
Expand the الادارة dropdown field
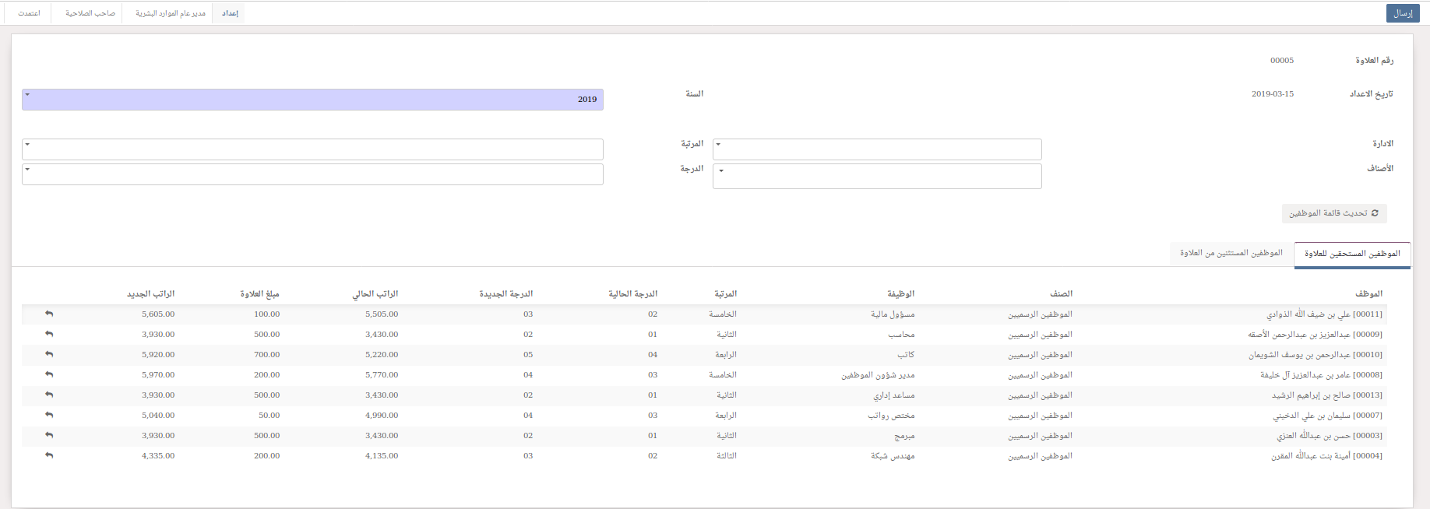point(877,149)
